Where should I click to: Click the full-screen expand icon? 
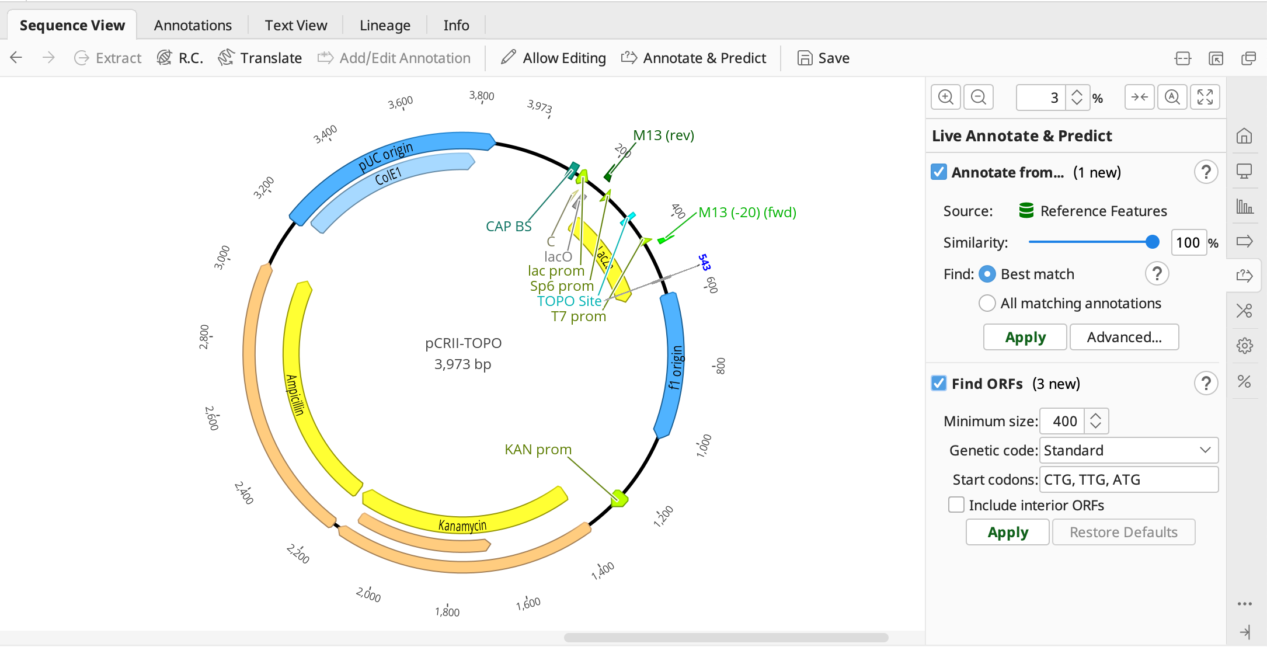[x=1205, y=97]
